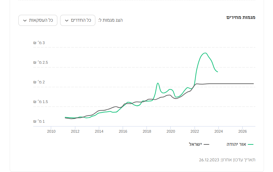Click the 2010 label on the x-axis
Screen dimensions: 273x172
coord(51,131)
